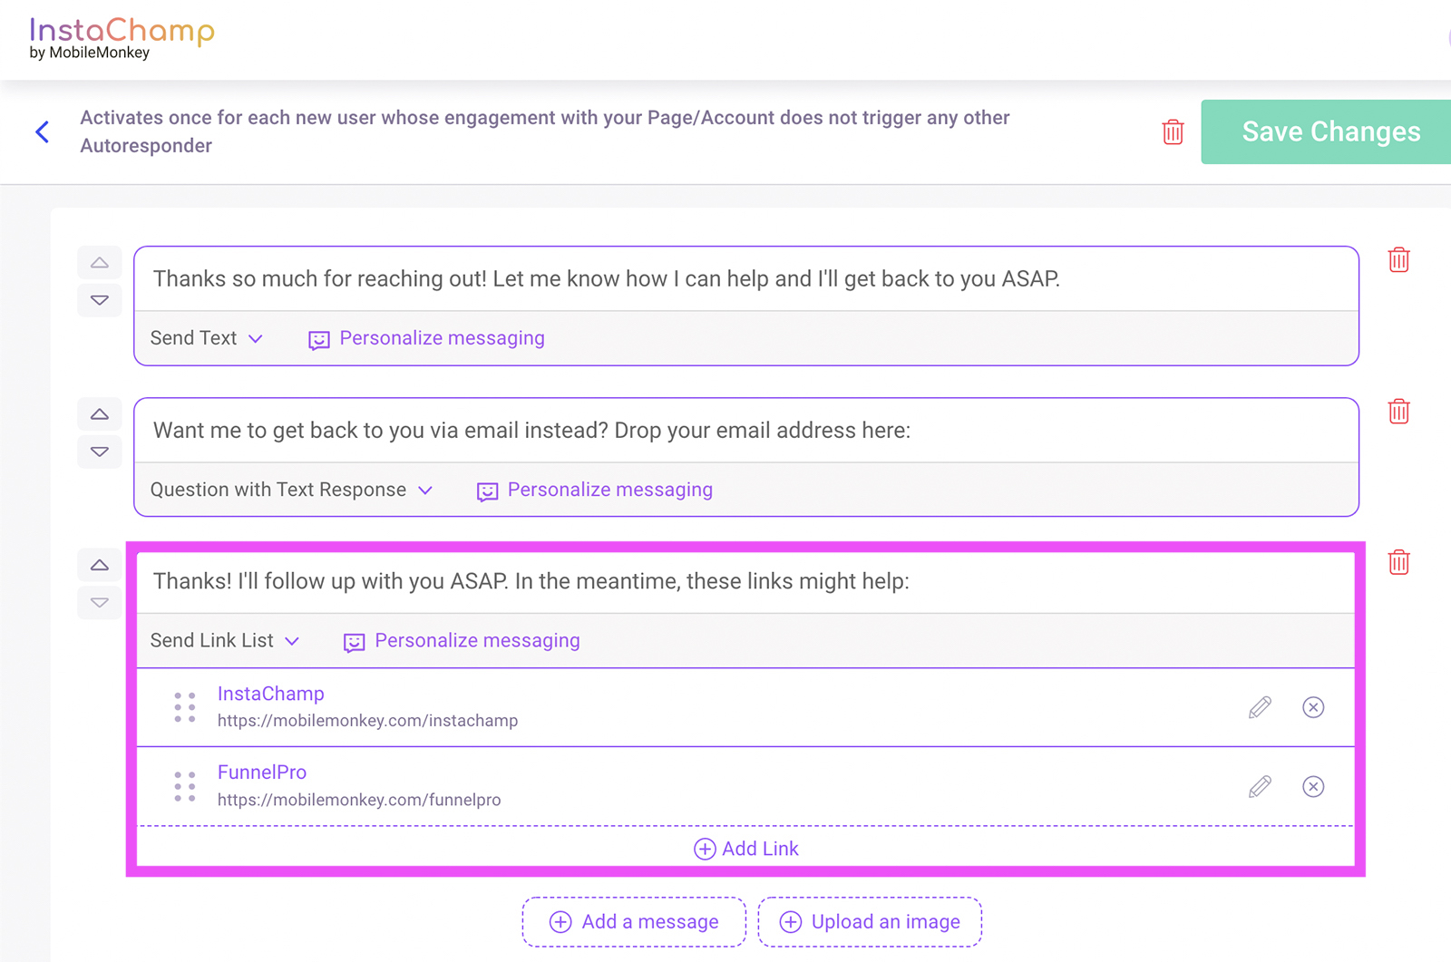Move the 'Thanks so much' message down
This screenshot has width=1451, height=962.
tap(100, 300)
